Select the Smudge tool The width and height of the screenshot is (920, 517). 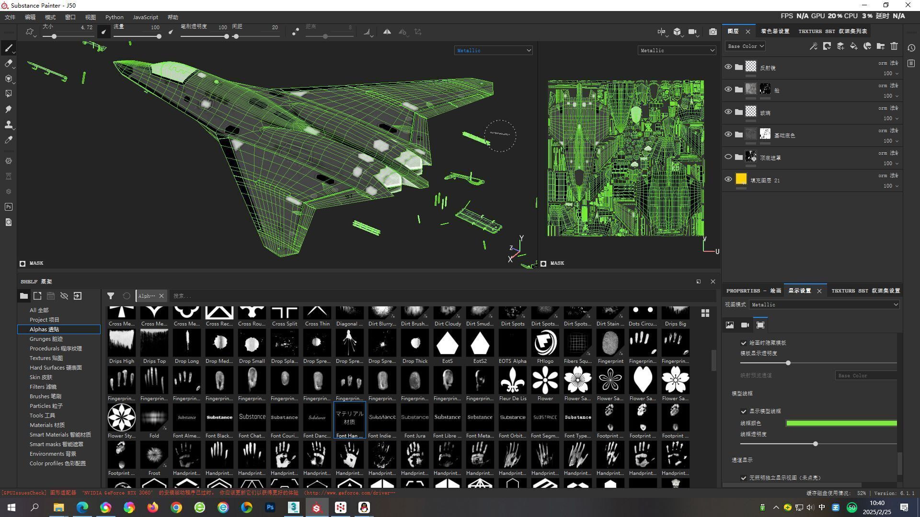click(8, 109)
